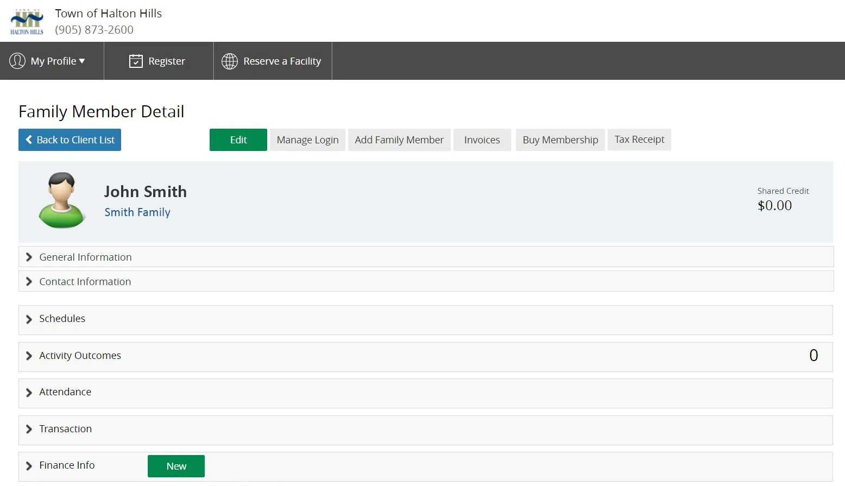Expand the Activity Outcomes panel
This screenshot has width=845, height=486.
coord(425,357)
